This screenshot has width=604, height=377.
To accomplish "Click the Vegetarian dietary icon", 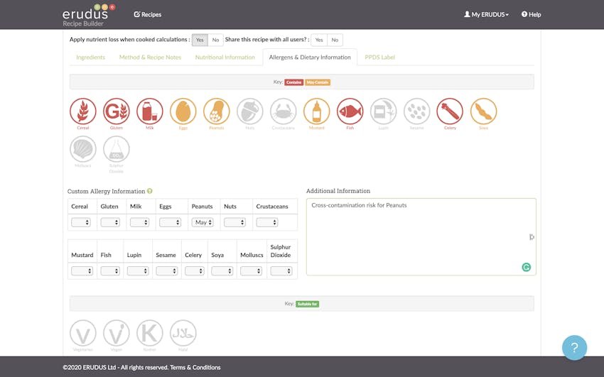I will (83, 333).
